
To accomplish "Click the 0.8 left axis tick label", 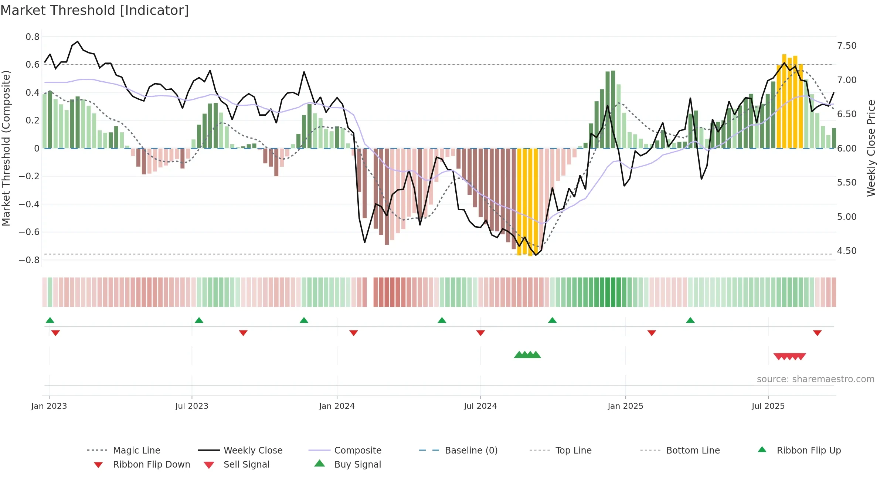I will point(33,37).
